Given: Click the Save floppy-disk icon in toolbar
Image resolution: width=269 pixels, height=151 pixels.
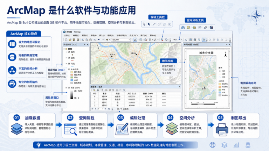Looking at the screenshot, I should (x=74, y=40).
